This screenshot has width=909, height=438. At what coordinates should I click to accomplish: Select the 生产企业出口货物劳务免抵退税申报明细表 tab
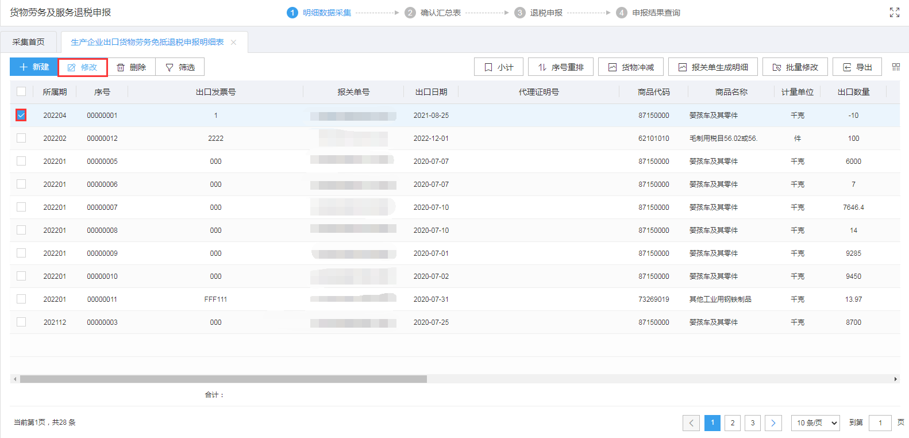click(x=147, y=42)
